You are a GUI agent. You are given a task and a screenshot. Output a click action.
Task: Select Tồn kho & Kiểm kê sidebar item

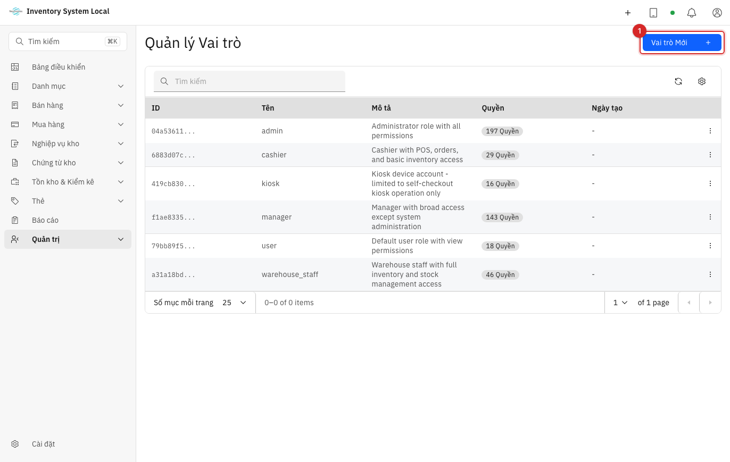(68, 182)
